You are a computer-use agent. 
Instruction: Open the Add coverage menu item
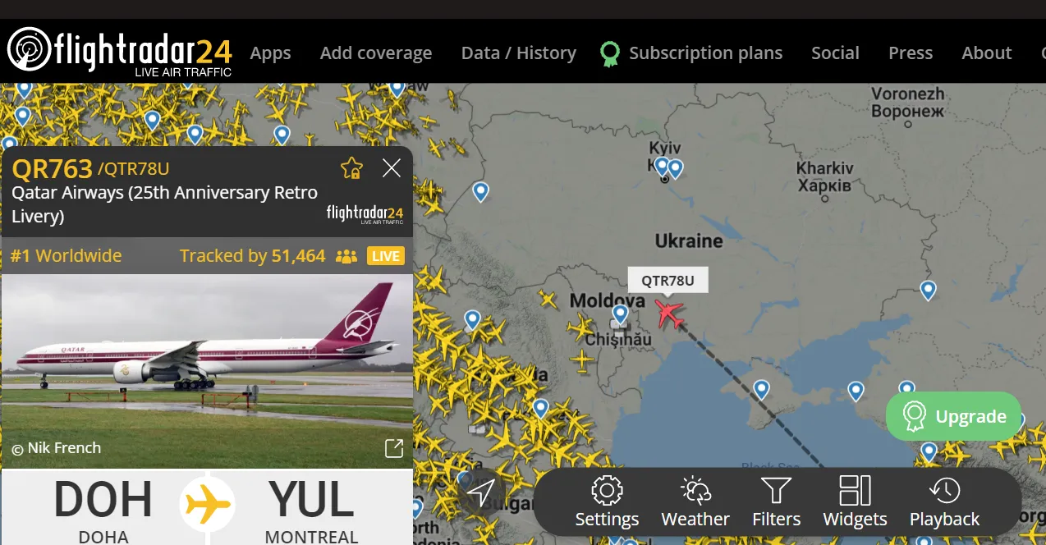point(376,53)
